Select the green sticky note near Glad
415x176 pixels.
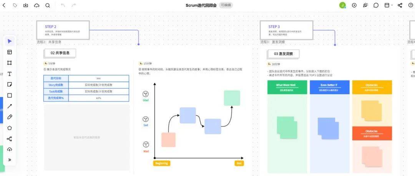tap(232, 98)
